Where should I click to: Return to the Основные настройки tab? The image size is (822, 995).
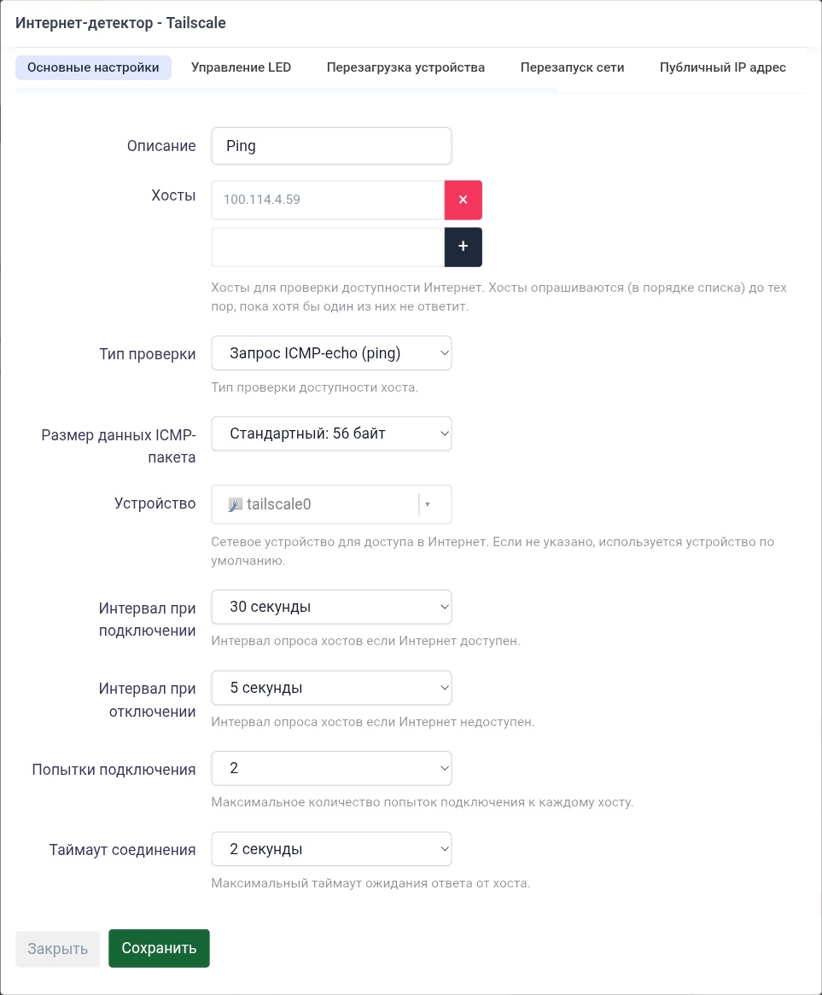(93, 67)
